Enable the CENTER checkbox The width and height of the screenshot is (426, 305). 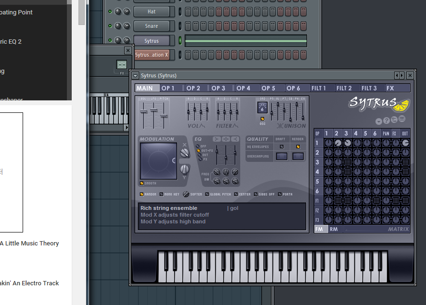(236, 194)
